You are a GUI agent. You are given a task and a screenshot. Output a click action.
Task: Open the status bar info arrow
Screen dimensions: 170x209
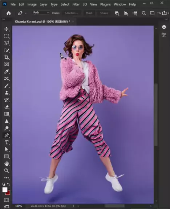tap(73, 206)
